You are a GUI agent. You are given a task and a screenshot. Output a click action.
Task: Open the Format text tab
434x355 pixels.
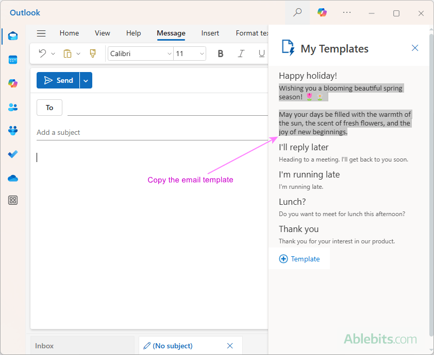pyautogui.click(x=252, y=33)
